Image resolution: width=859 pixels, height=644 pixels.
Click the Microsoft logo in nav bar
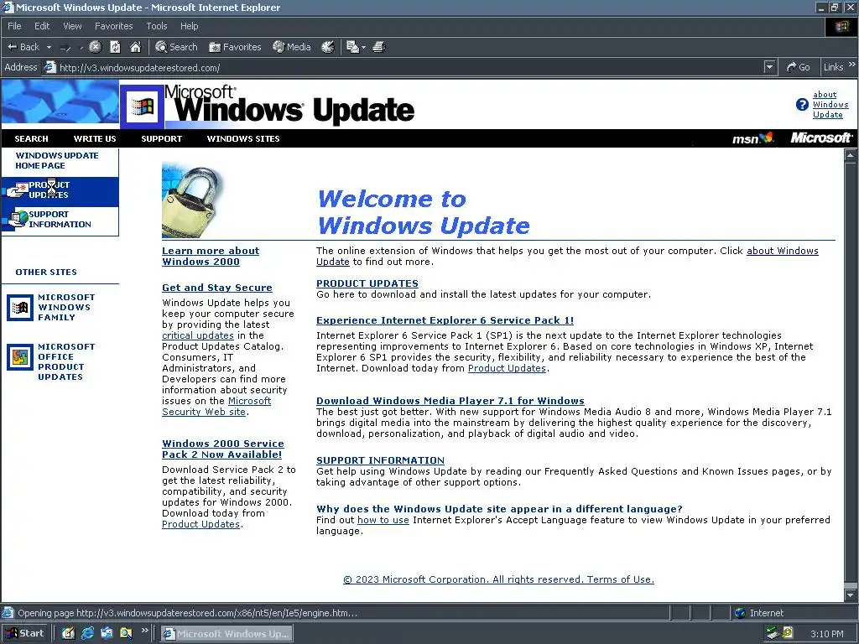coord(821,138)
